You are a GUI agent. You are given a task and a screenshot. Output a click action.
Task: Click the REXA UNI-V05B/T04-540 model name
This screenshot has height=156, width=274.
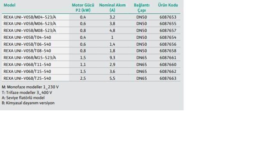pos(27,37)
